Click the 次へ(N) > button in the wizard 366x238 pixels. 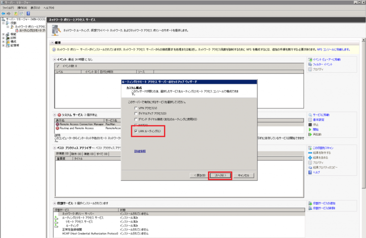(220, 175)
